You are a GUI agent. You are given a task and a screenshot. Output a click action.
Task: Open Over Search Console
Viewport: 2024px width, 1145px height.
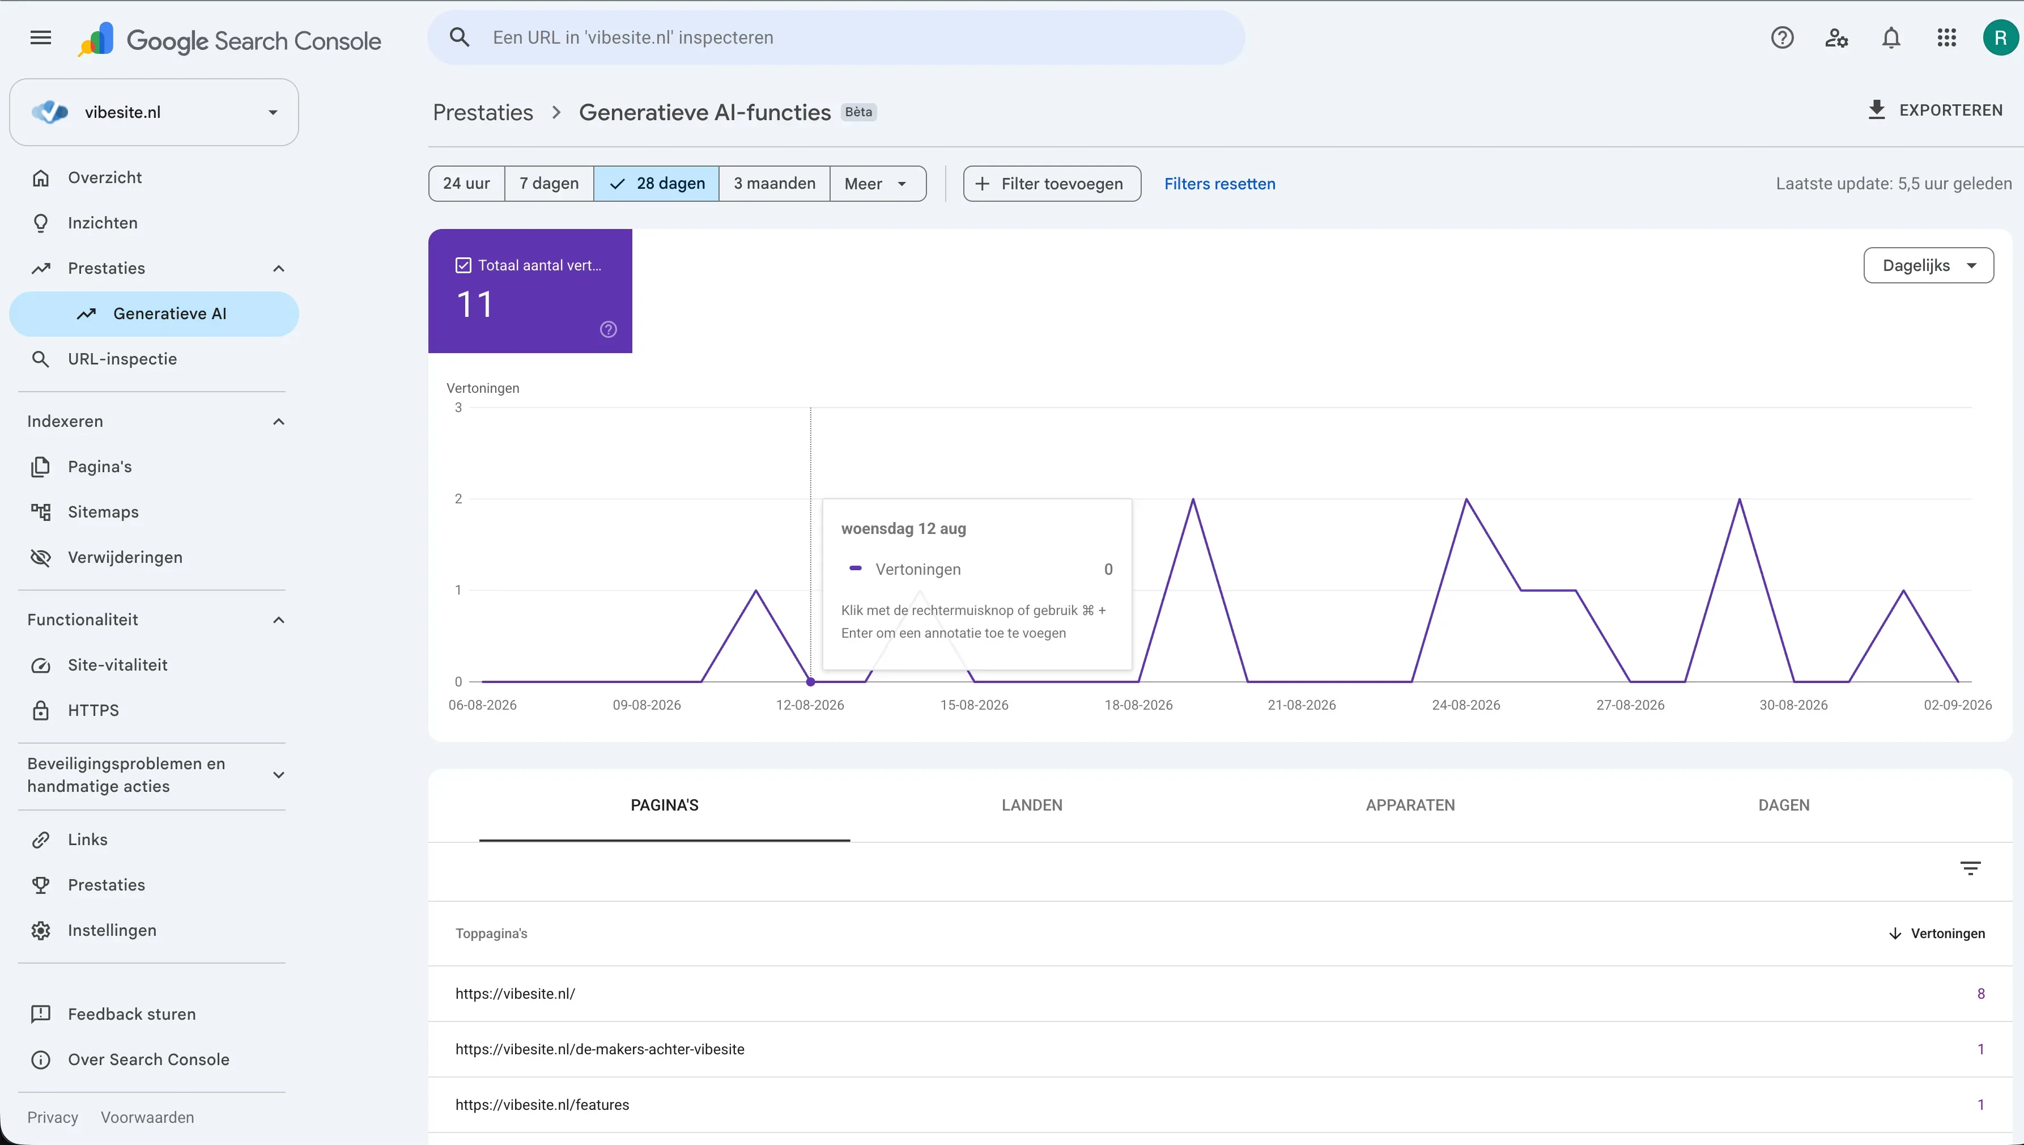(154, 1060)
